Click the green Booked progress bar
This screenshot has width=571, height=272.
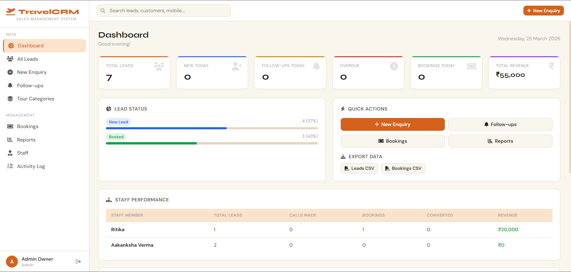(151, 143)
